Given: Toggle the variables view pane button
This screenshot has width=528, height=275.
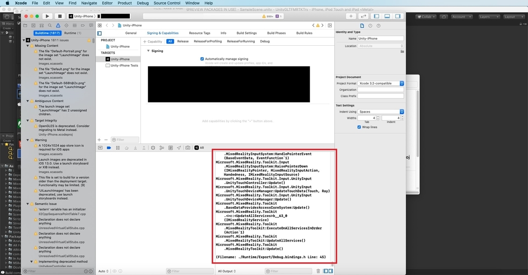Looking at the screenshot, I should point(326,271).
